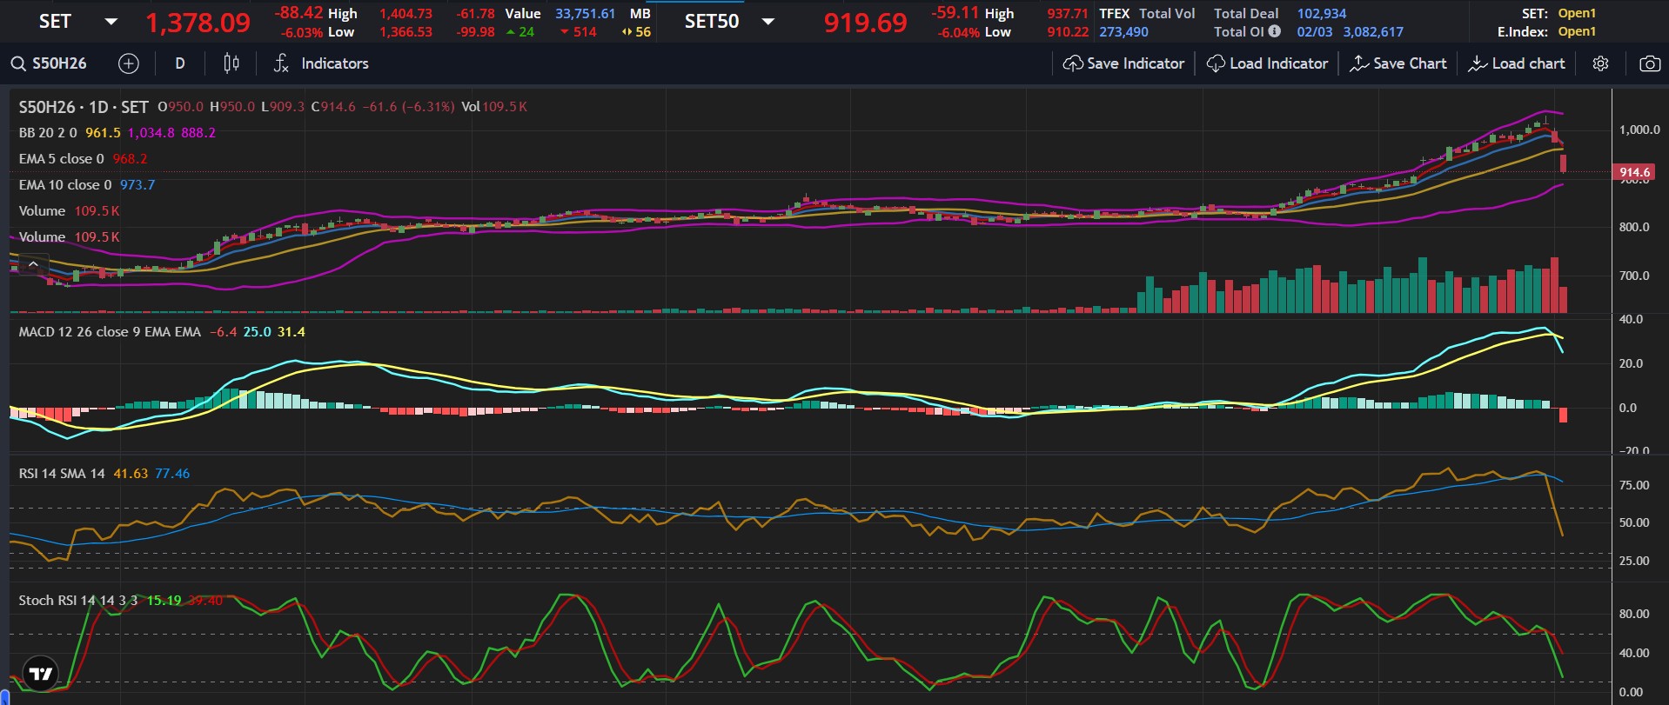Viewport: 1669px width, 705px height.
Task: Click the SET high value 1,404.73
Action: (406, 14)
